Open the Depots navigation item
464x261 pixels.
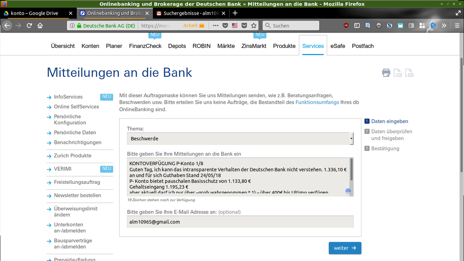(x=177, y=46)
